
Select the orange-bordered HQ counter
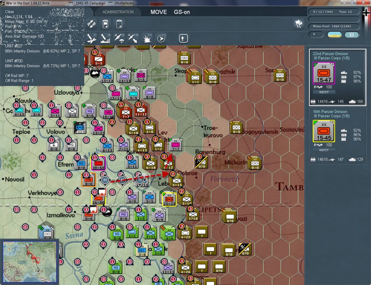point(89,180)
